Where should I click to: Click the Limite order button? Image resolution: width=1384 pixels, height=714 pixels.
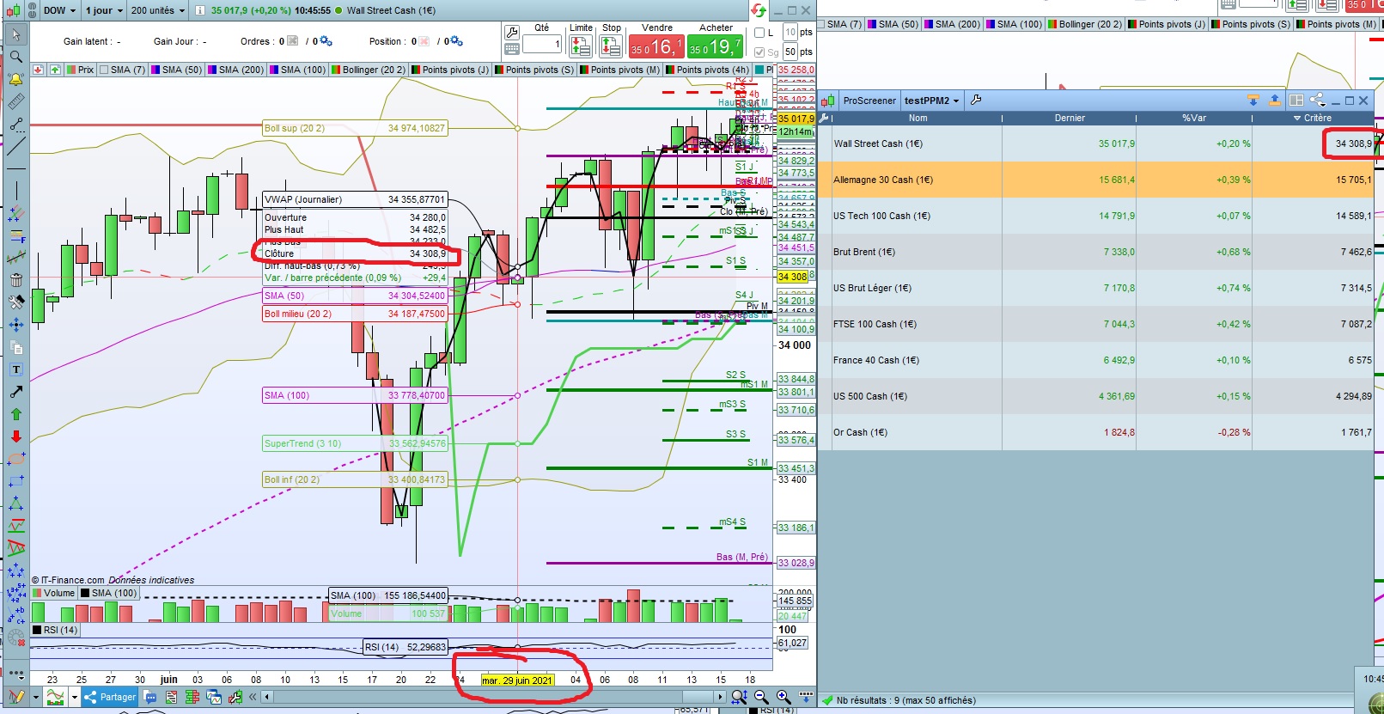pyautogui.click(x=581, y=46)
